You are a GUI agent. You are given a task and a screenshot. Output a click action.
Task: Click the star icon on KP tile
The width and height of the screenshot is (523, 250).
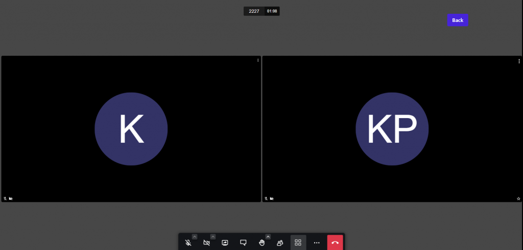tap(518, 198)
